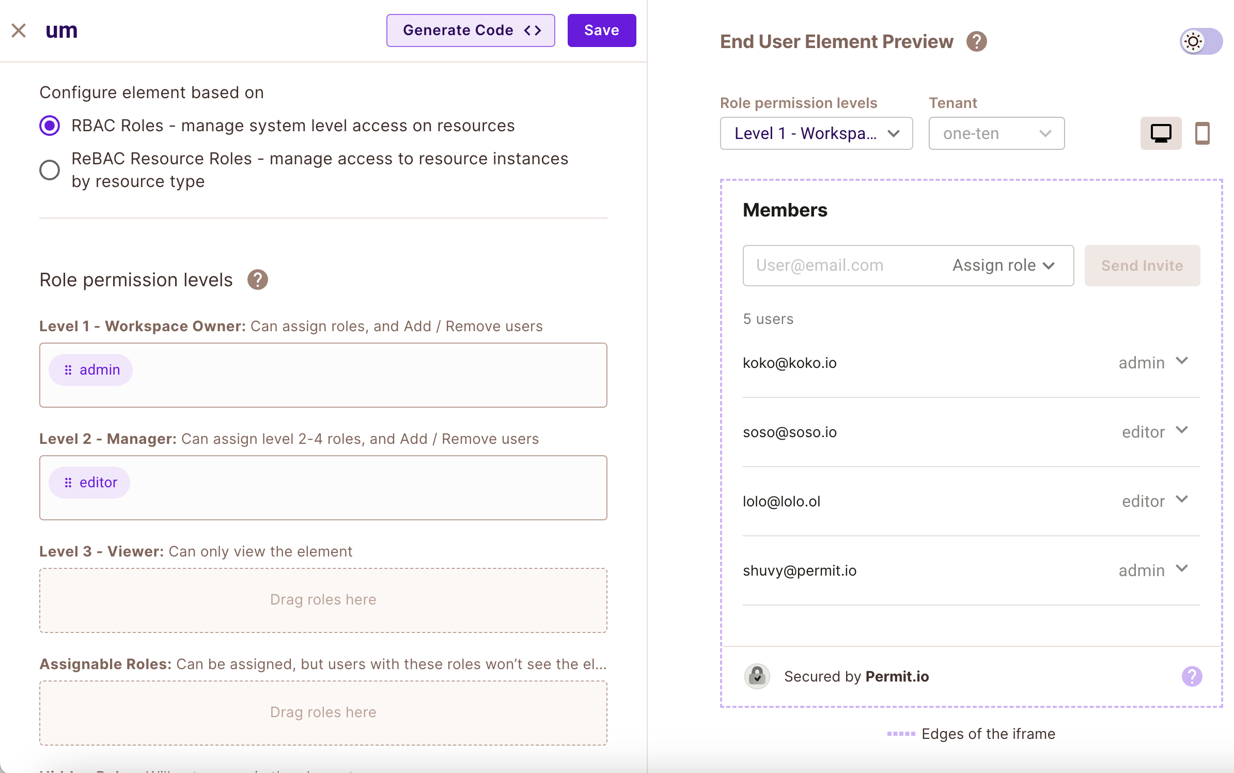Switch preview to mobile device icon
This screenshot has width=1234, height=773.
[1202, 133]
